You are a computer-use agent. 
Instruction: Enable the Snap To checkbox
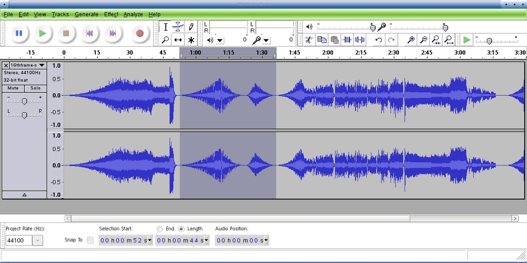90,240
